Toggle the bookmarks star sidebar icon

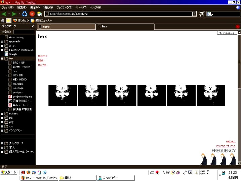coord(9,20)
